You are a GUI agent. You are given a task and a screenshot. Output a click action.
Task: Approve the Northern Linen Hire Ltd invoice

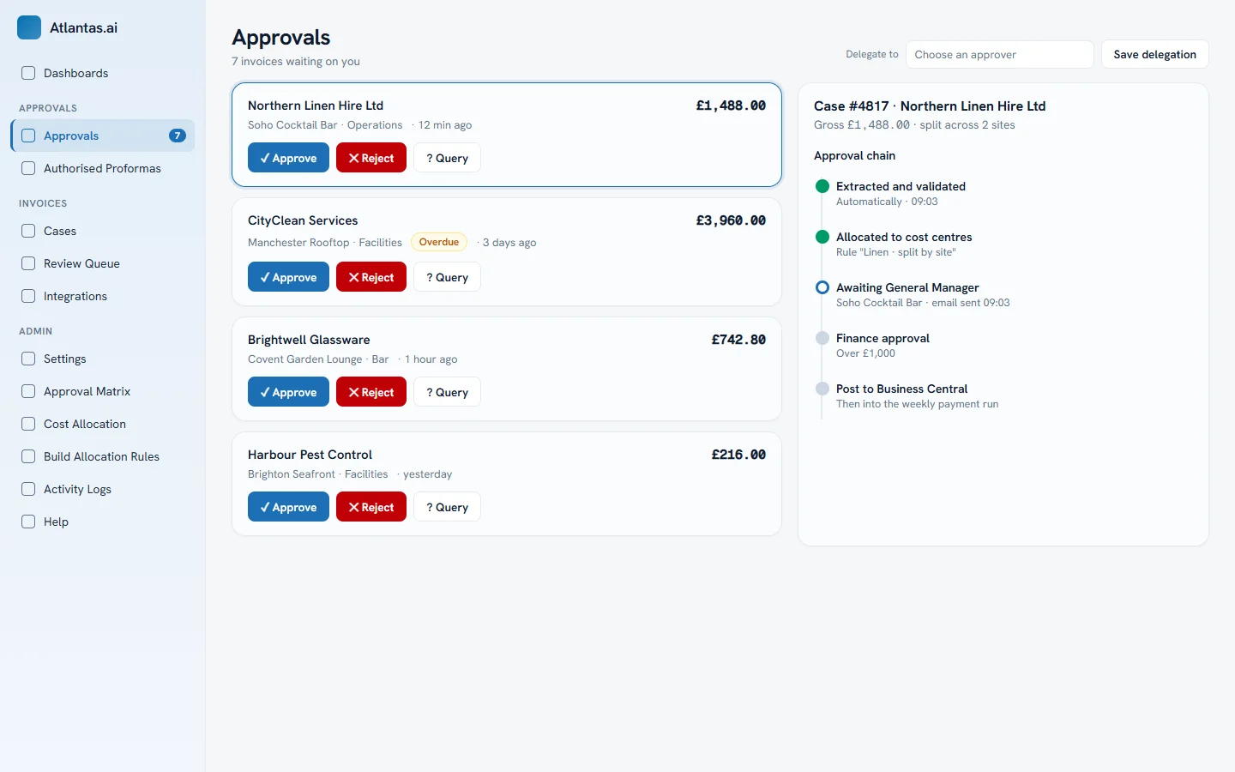click(288, 158)
